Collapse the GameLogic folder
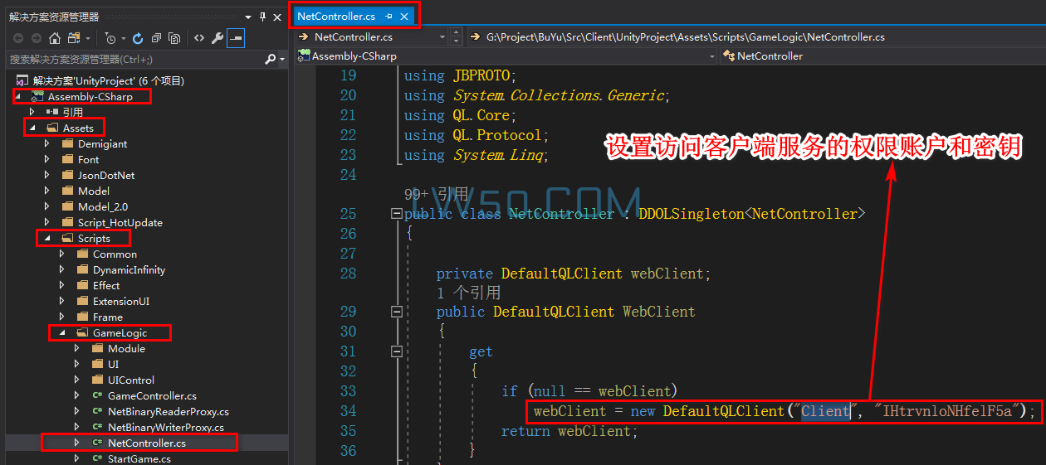1046x465 pixels. [62, 333]
